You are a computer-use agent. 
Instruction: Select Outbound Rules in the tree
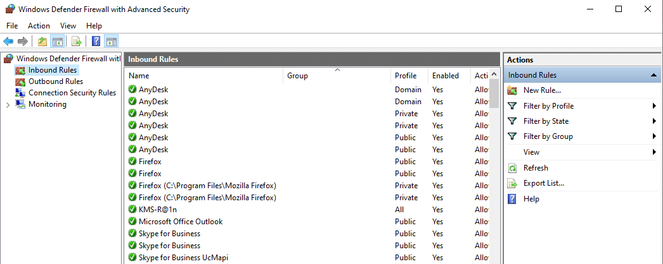point(55,81)
